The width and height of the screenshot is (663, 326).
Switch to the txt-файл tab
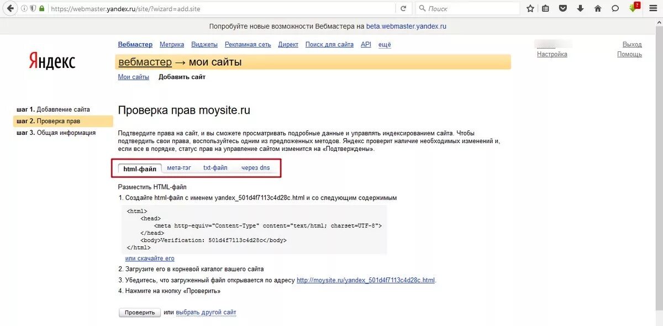(x=215, y=168)
